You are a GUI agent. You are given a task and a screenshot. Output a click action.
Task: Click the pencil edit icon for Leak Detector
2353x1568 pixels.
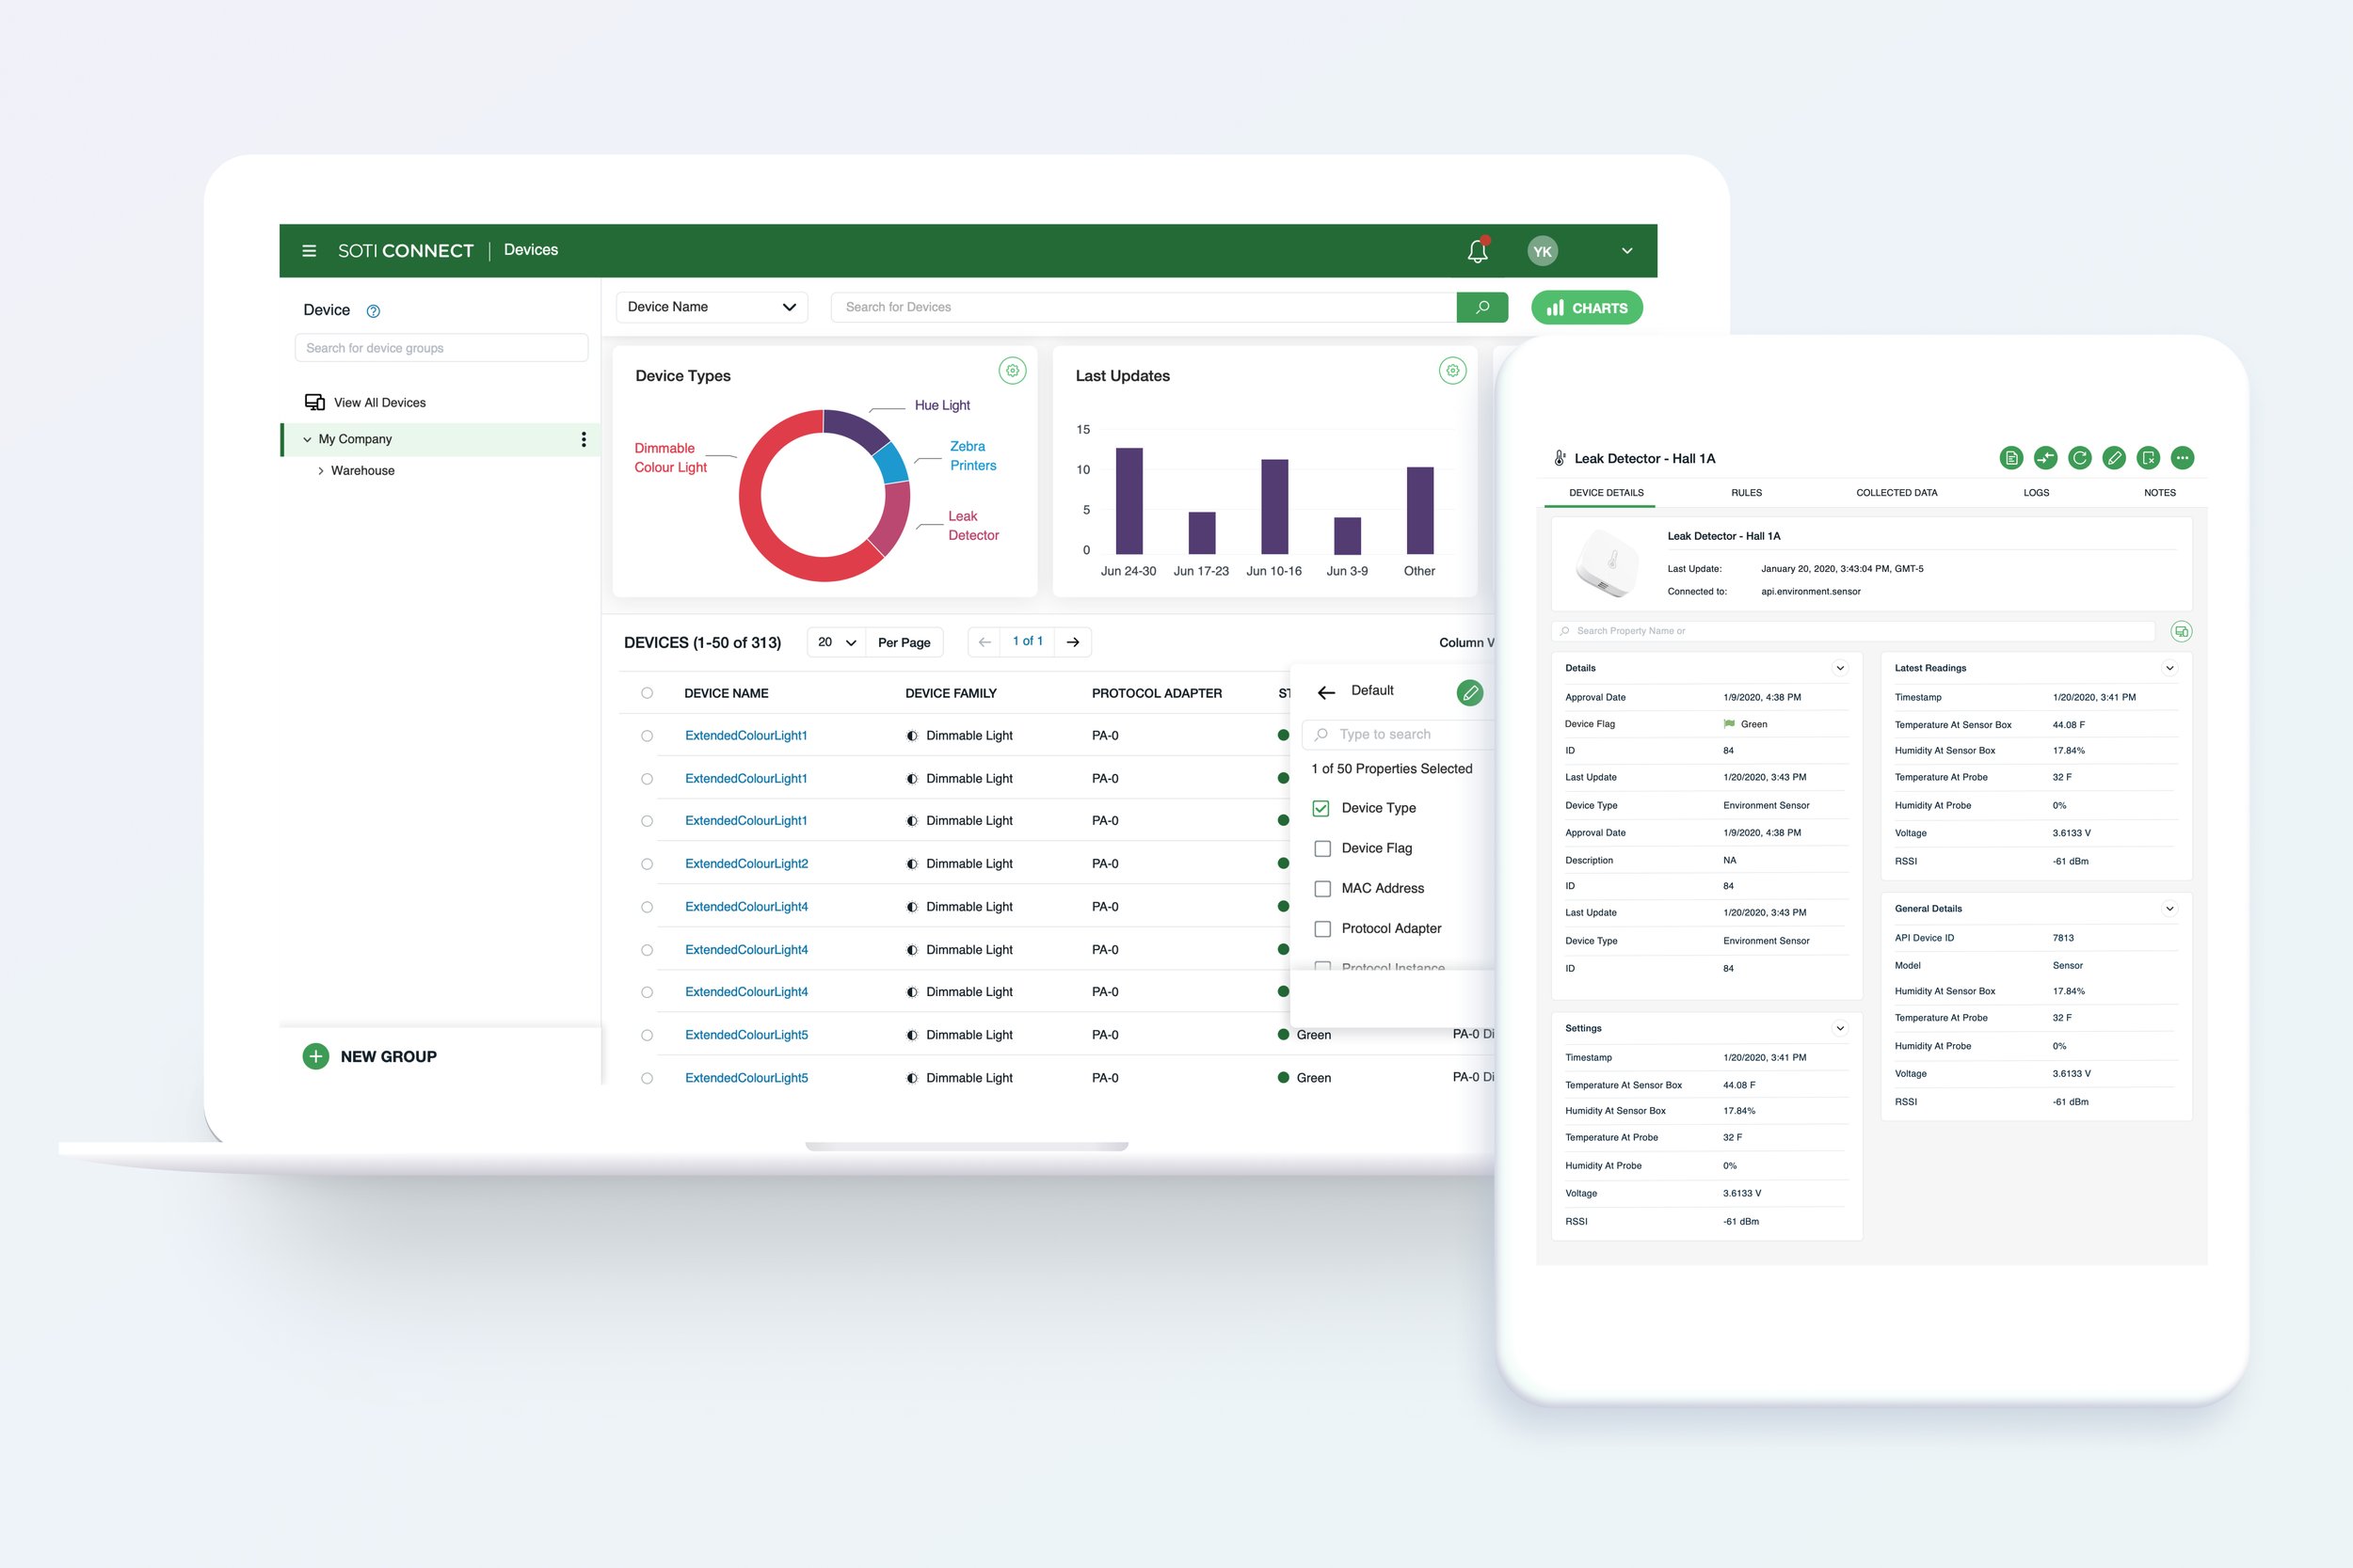(2113, 458)
